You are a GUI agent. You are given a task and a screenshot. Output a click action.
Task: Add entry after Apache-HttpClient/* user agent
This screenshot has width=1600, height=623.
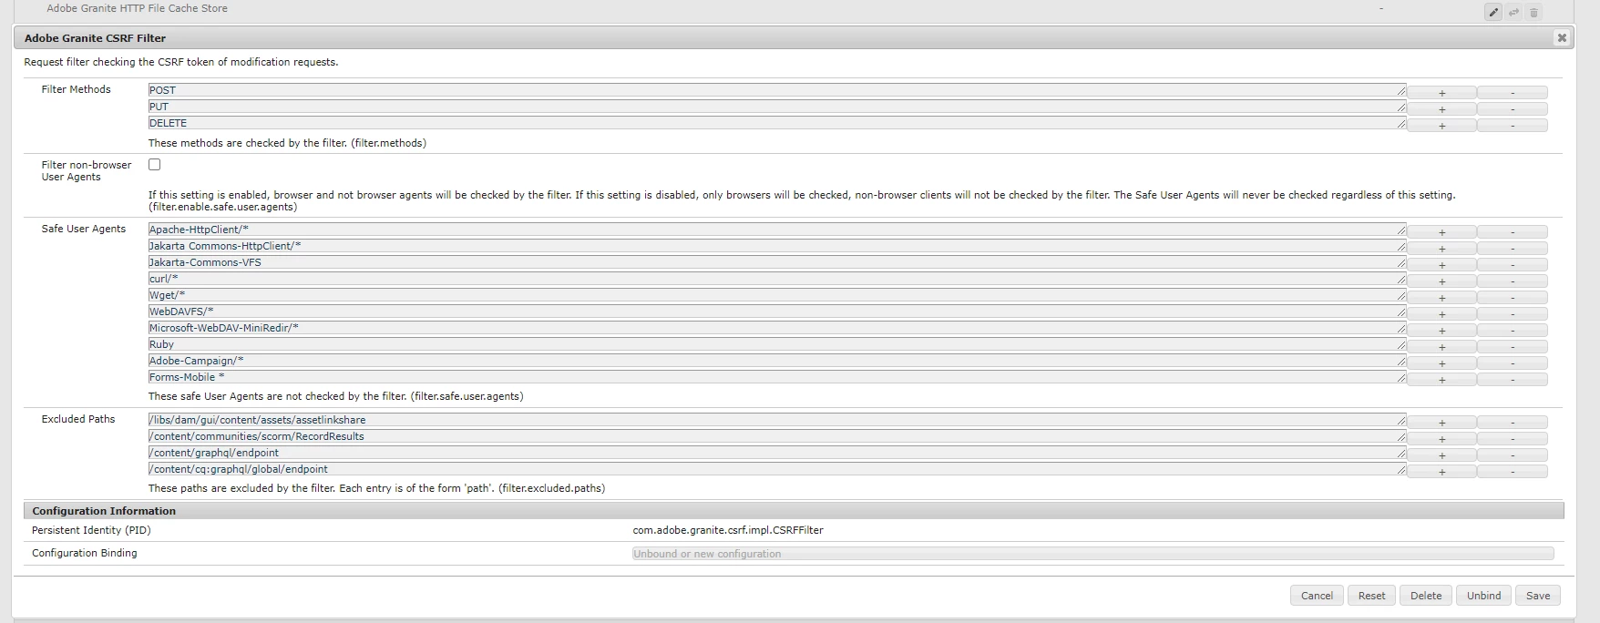[1441, 232]
